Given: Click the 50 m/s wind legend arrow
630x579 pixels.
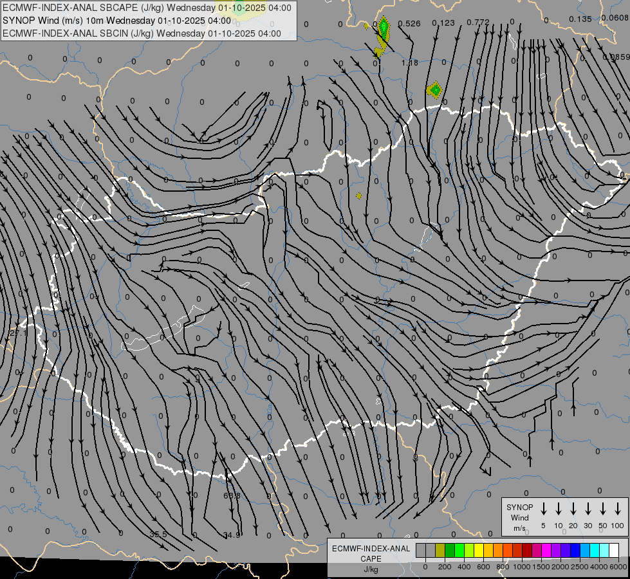Looking at the screenshot, I should click(x=603, y=509).
